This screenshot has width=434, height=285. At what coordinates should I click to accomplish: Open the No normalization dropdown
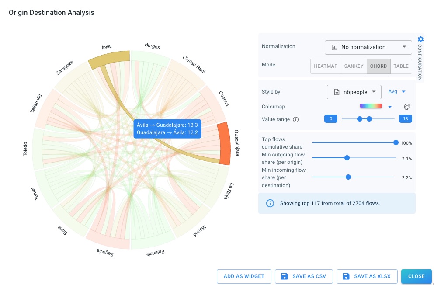pos(368,47)
